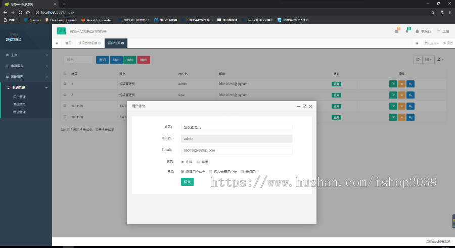Collapse the 系统管理 sidebar section
455x248 pixels.
click(26, 87)
